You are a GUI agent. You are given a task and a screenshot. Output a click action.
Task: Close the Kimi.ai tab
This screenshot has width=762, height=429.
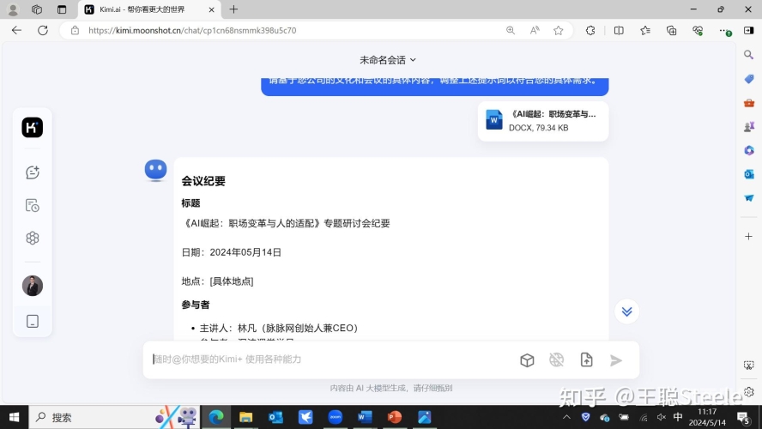click(x=211, y=9)
